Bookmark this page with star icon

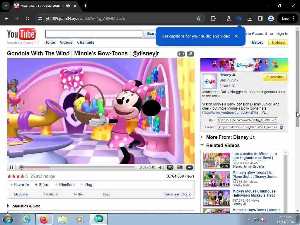click(198, 18)
